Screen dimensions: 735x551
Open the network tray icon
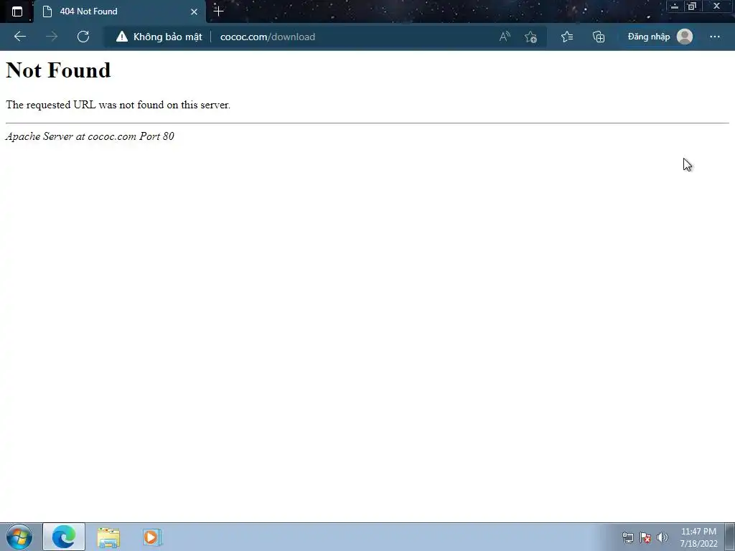(627, 537)
